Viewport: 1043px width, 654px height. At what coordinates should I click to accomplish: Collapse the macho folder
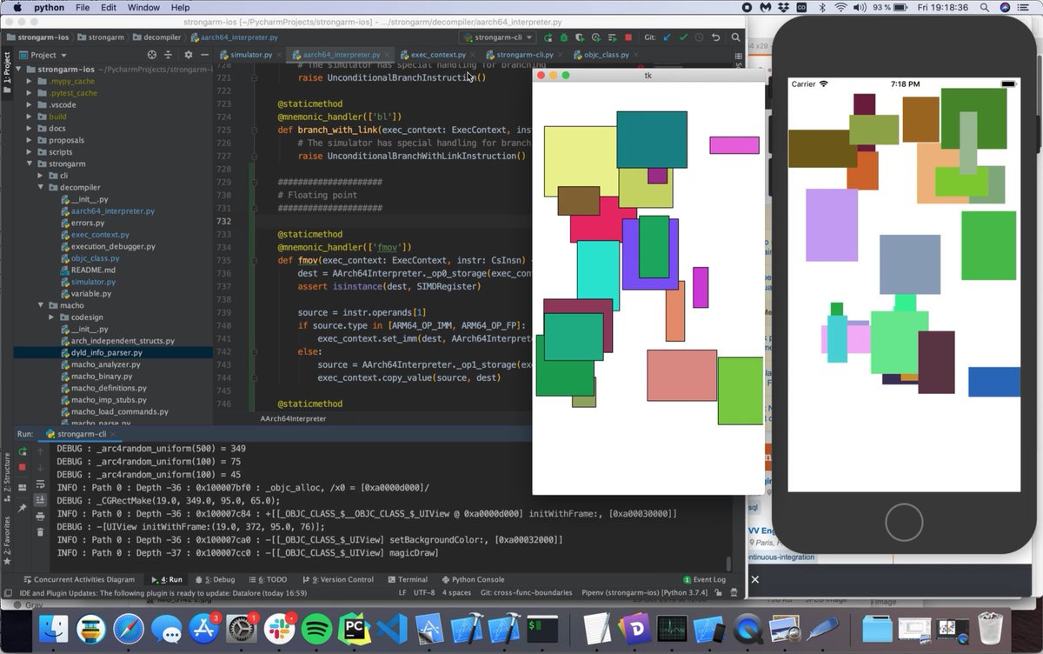(41, 305)
